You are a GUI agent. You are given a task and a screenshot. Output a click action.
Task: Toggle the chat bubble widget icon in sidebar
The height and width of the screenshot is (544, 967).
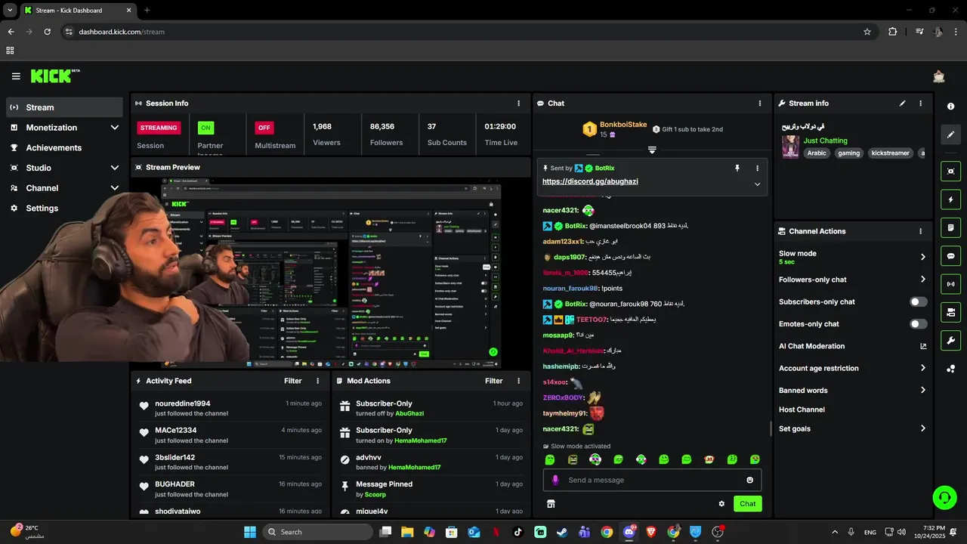[951, 256]
